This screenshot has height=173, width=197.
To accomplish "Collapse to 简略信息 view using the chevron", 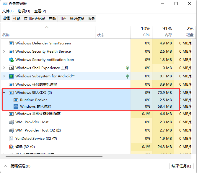I will tap(5, 166).
